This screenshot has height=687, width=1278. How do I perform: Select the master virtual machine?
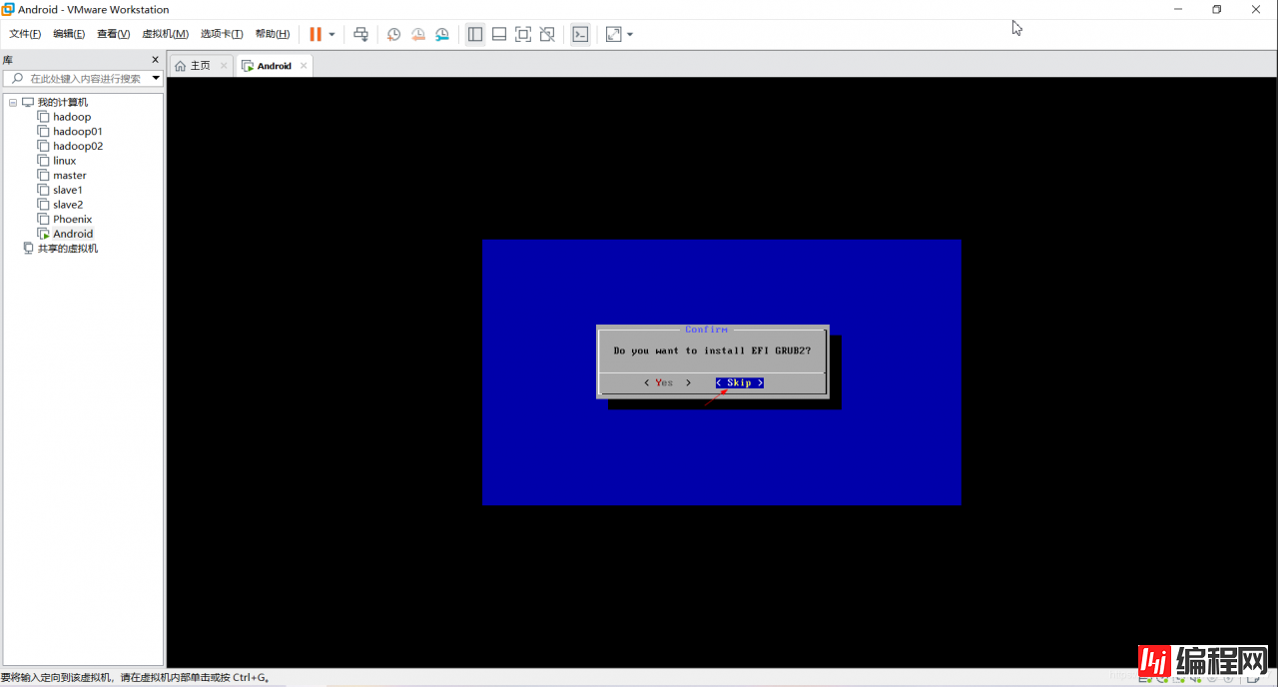70,175
